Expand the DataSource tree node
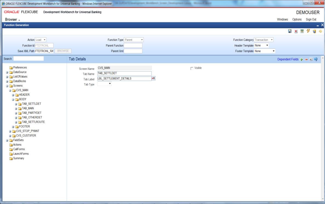Screen dimensions: 325x204 [x=7, y=72]
